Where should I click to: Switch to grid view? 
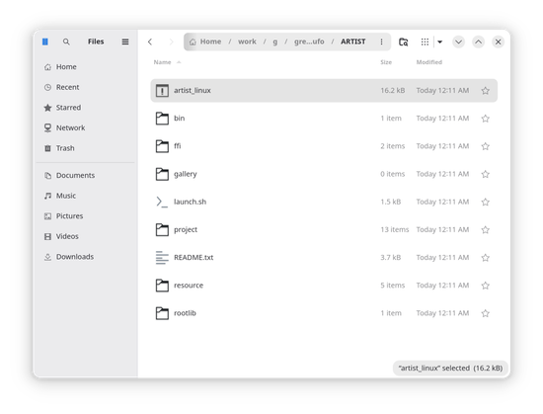pos(425,41)
